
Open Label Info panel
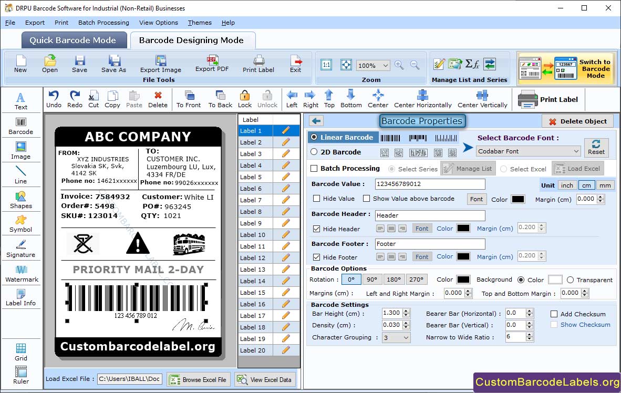pos(20,297)
